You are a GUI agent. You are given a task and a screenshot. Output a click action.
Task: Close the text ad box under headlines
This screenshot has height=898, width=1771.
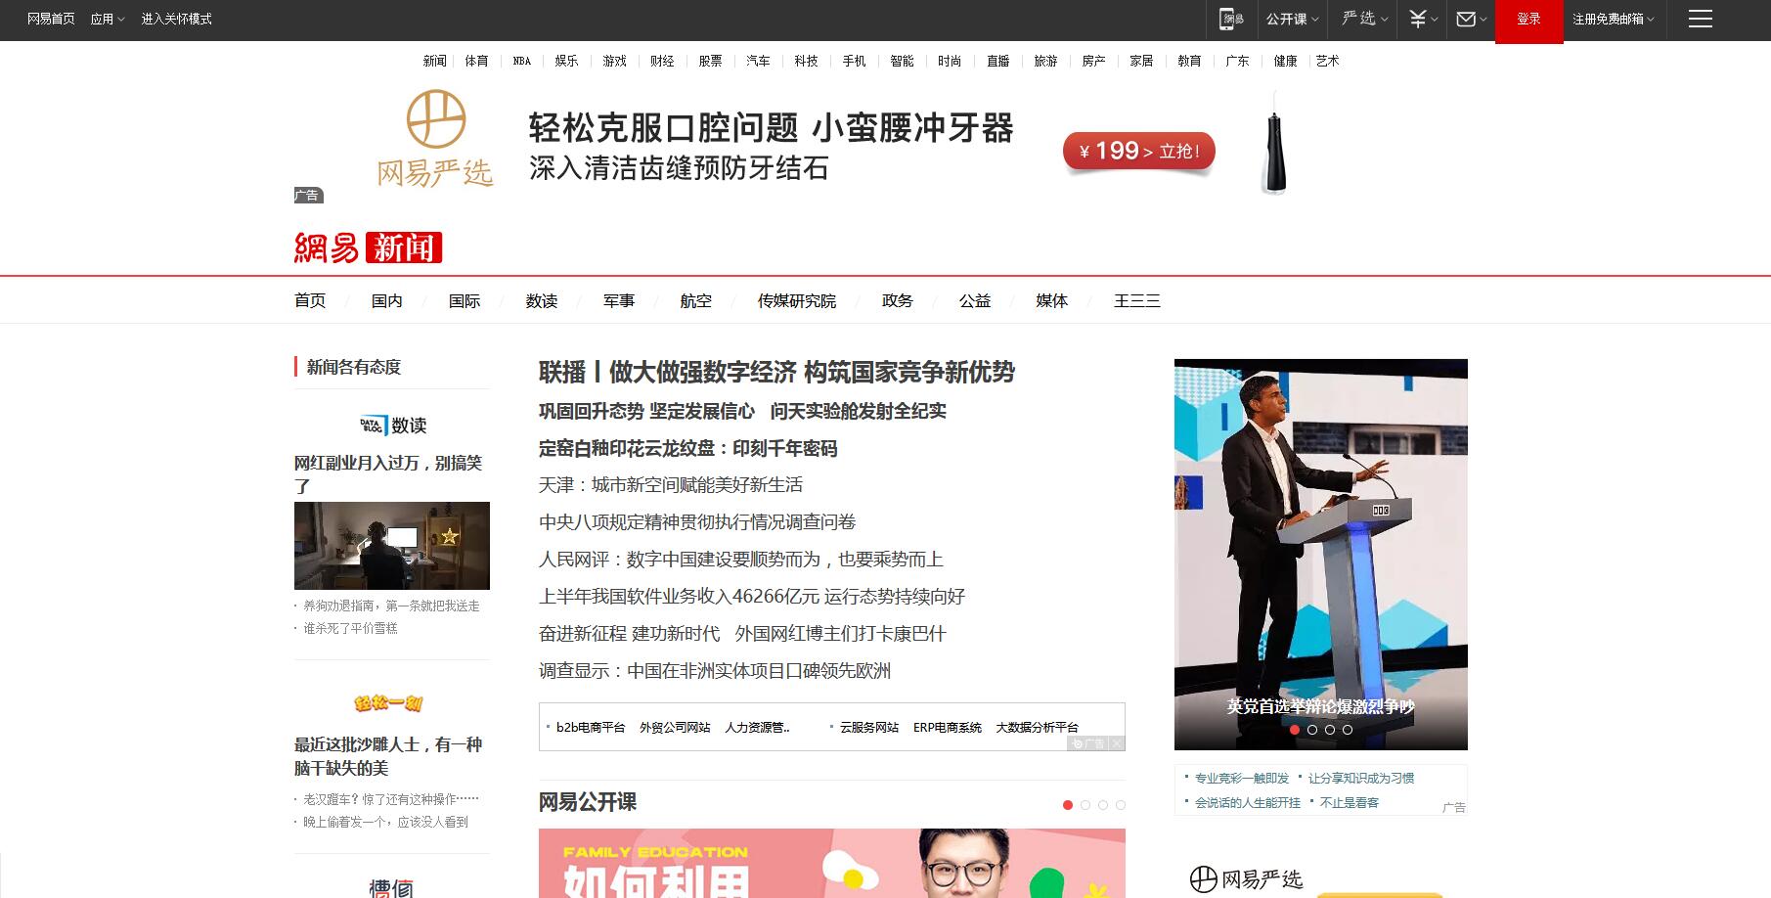[x=1117, y=743]
